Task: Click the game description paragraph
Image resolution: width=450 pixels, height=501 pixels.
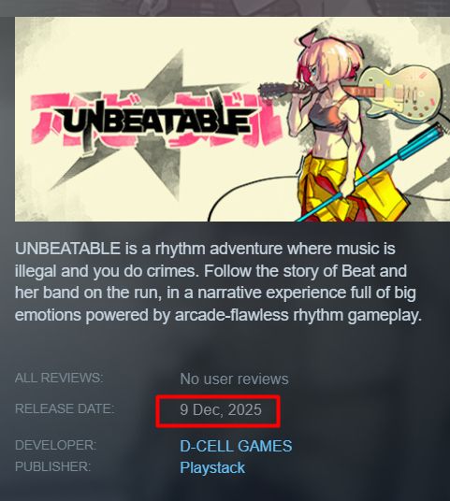Action: (x=218, y=282)
